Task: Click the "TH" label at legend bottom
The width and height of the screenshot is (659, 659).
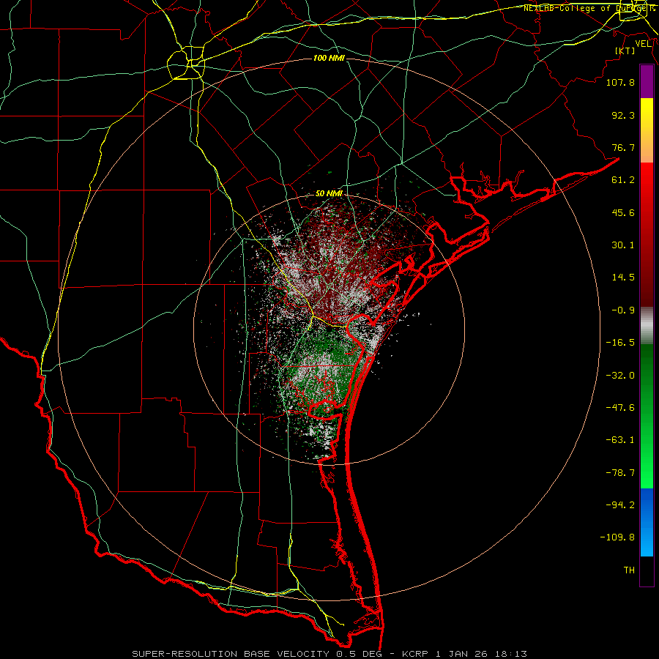Action: (629, 570)
